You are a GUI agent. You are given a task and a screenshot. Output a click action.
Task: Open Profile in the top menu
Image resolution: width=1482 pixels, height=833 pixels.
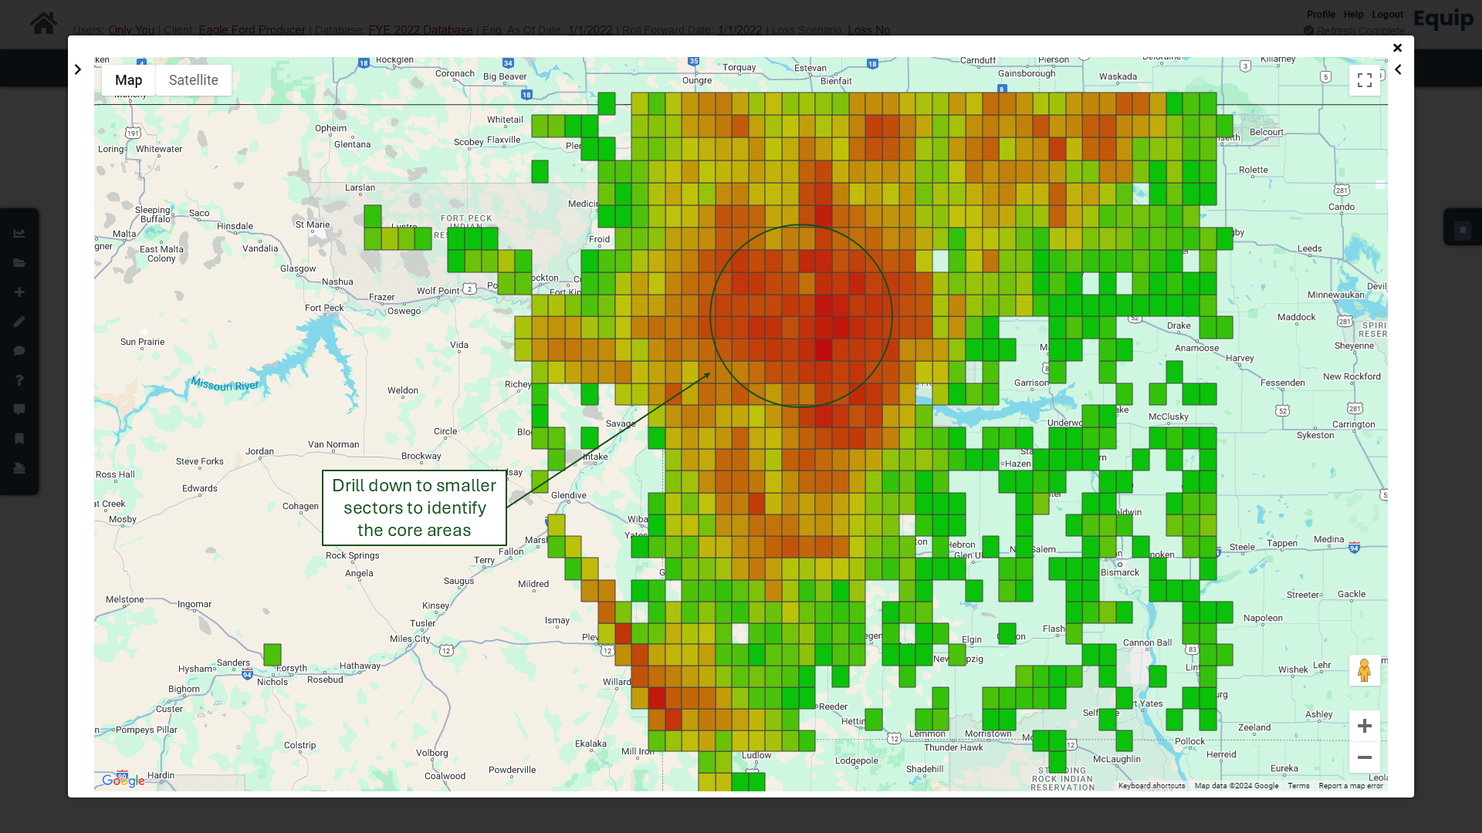pos(1321,14)
